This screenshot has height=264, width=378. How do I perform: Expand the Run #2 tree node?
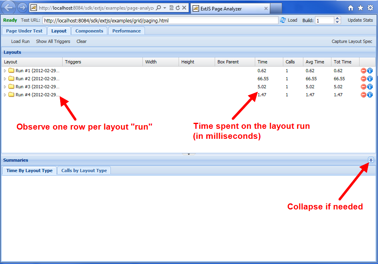pos(5,79)
